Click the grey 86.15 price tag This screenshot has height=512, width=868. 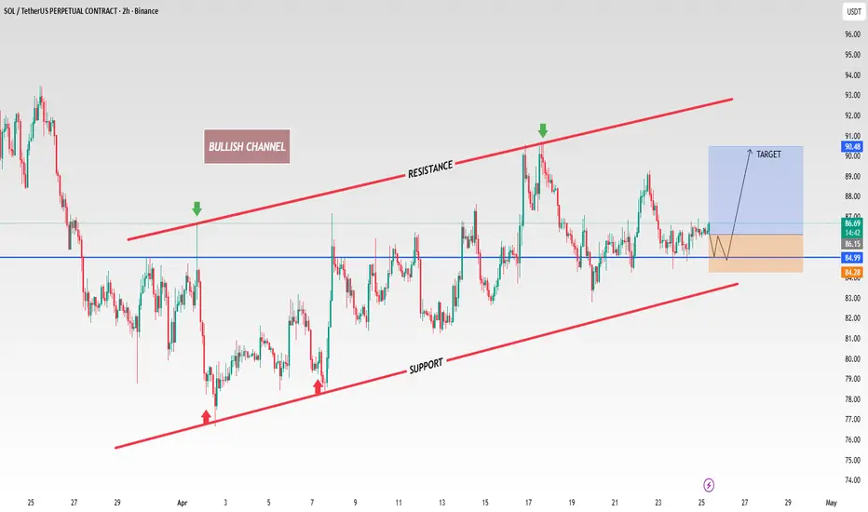click(852, 244)
